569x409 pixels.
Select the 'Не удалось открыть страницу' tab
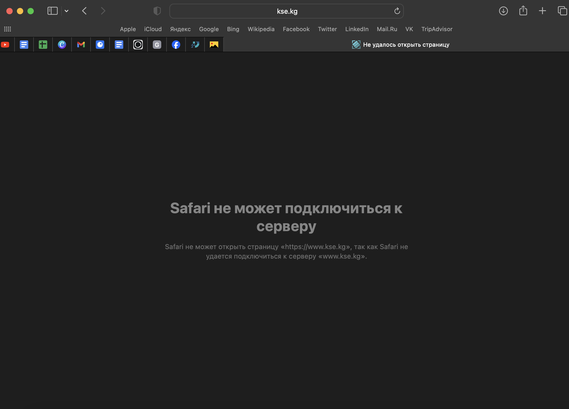[x=400, y=45]
